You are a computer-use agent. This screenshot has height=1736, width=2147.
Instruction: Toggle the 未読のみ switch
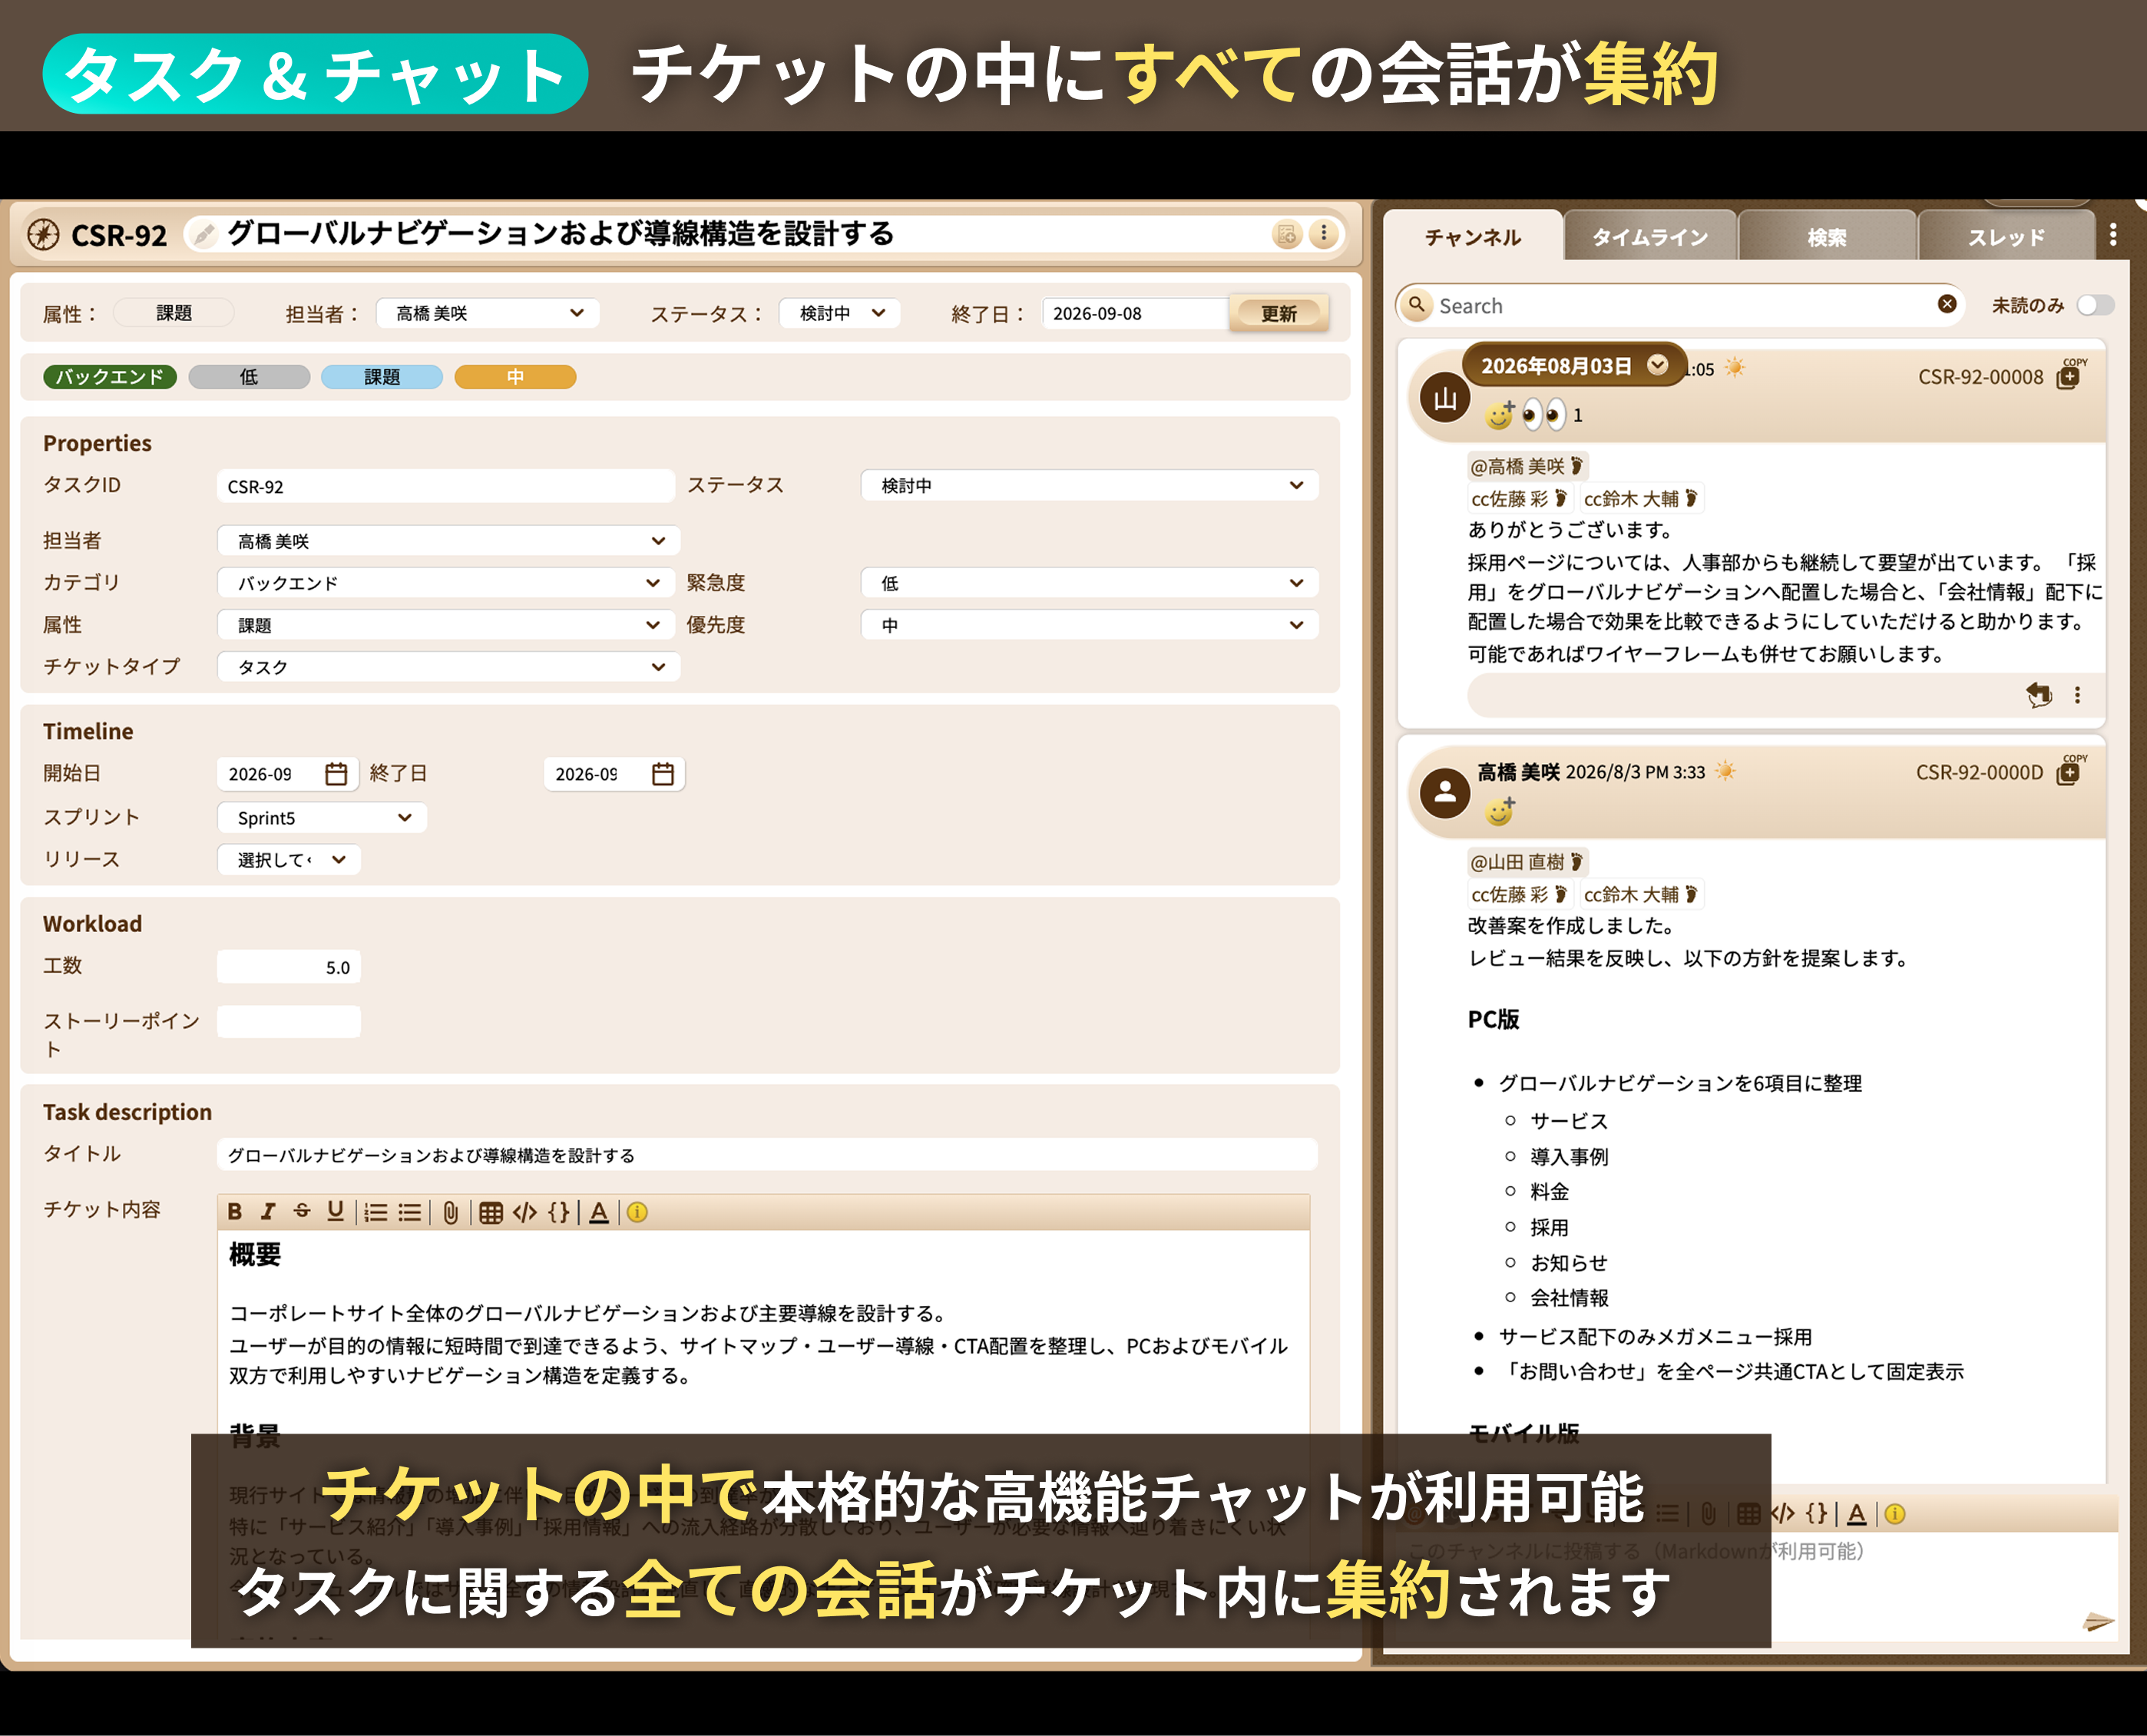[2095, 305]
